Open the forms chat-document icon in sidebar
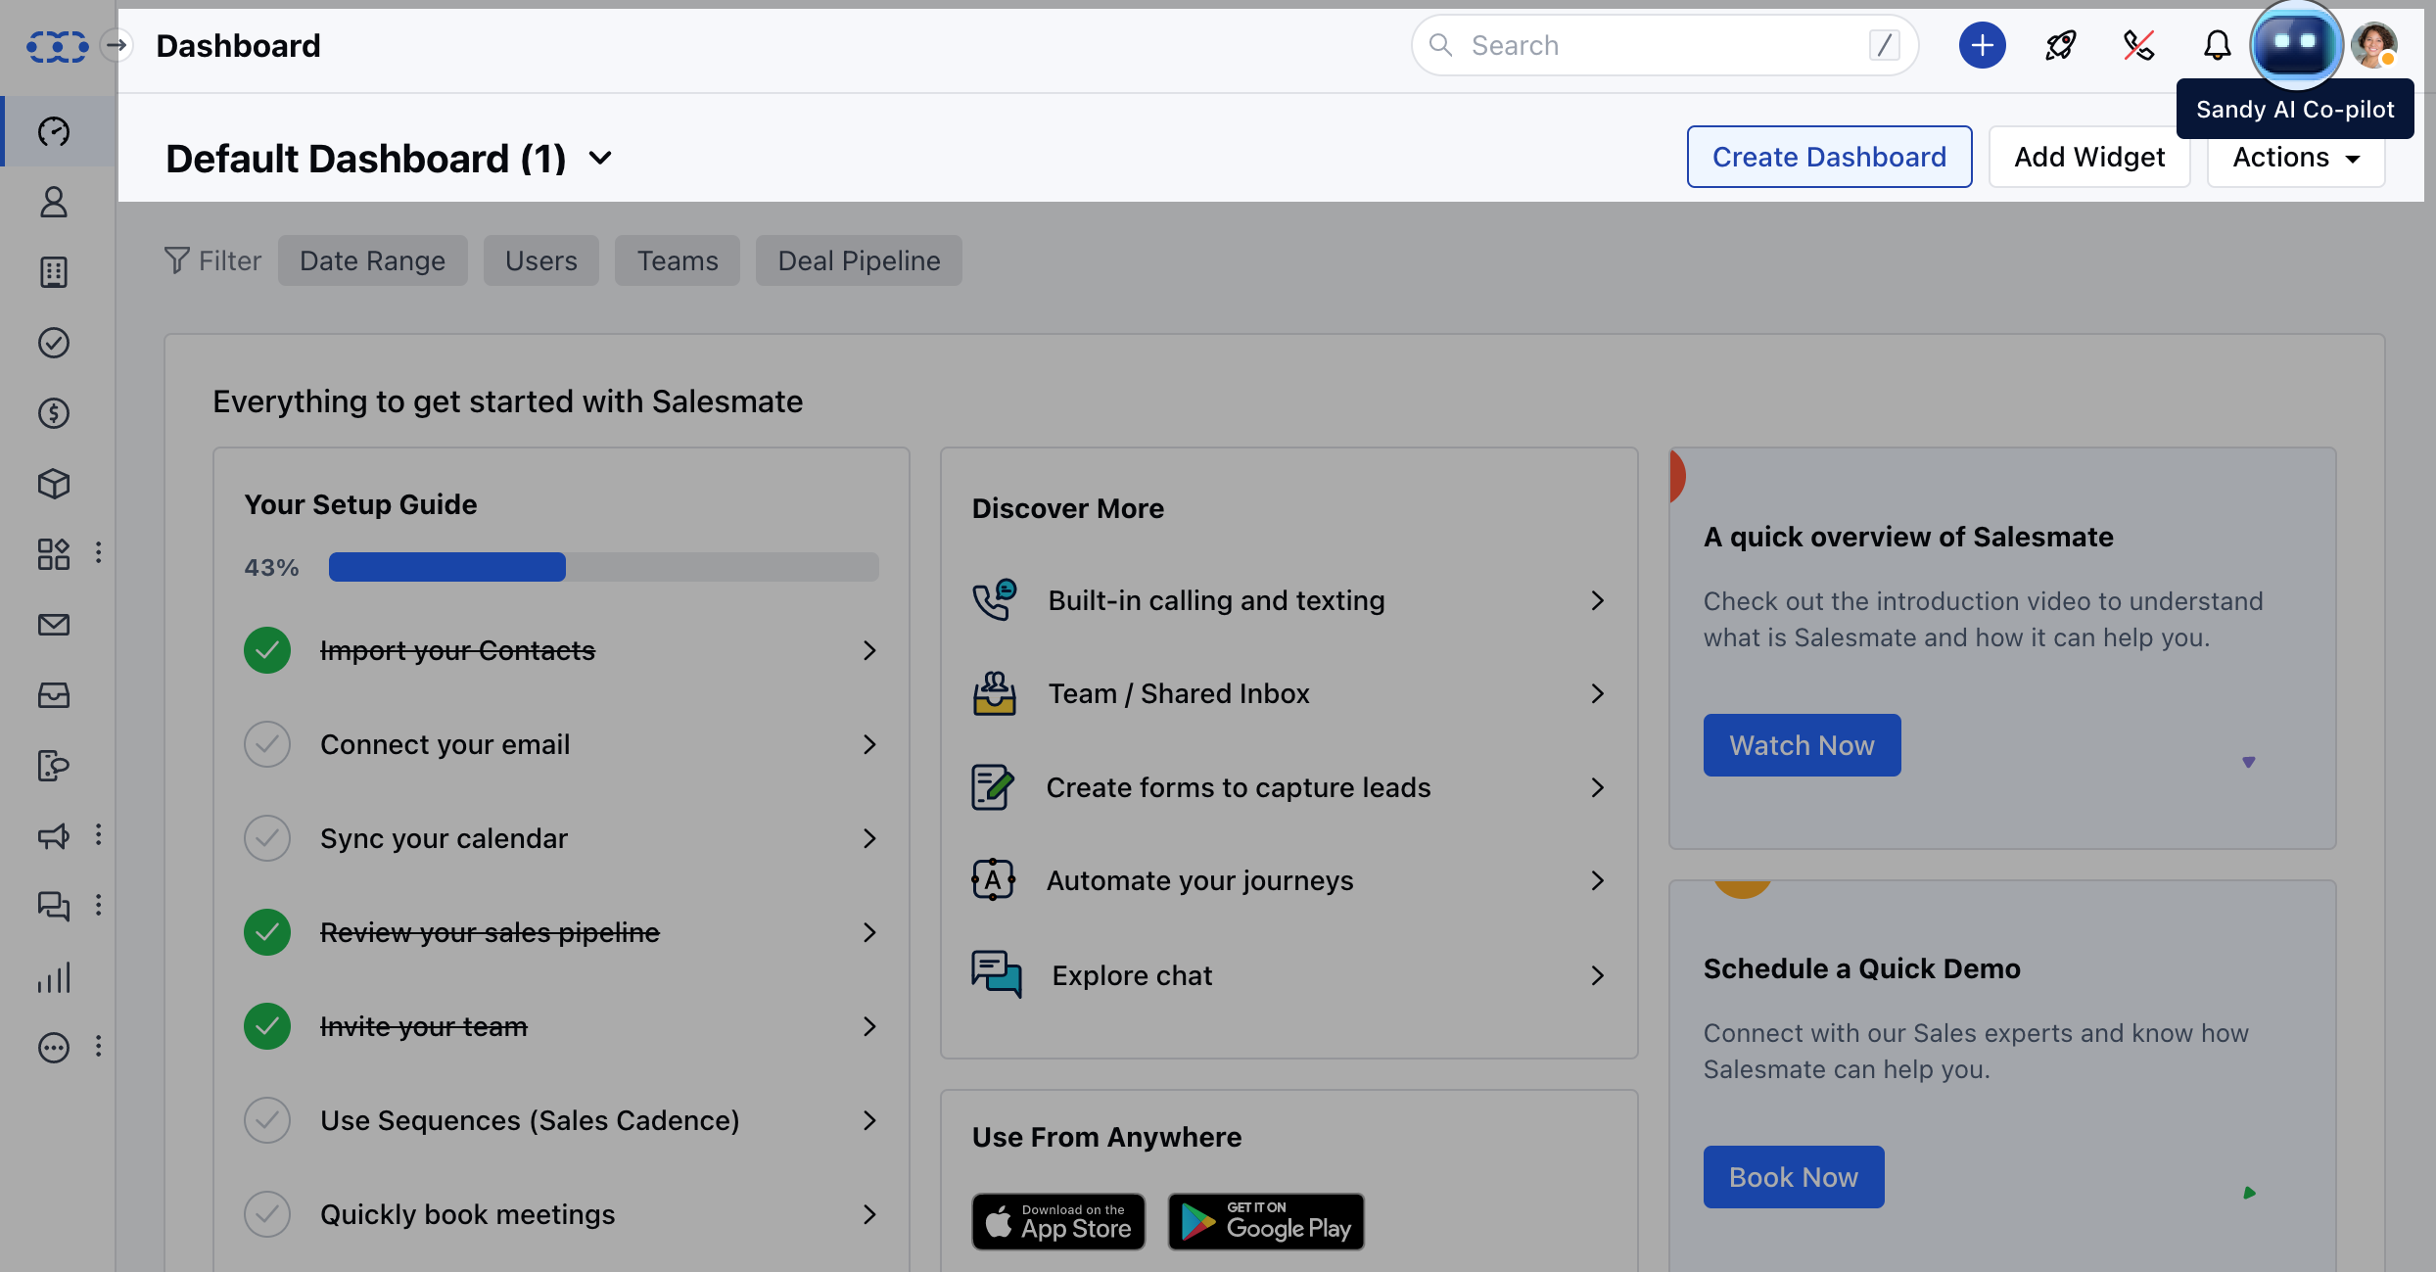Screen dimensions: 2436x1272 pyautogui.click(x=54, y=766)
